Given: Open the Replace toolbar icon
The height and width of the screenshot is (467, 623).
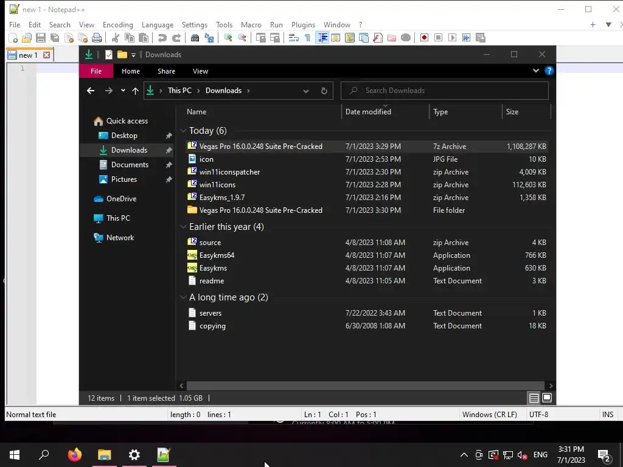Looking at the screenshot, I should (209, 38).
